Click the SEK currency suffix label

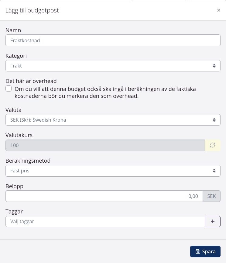coord(211,196)
